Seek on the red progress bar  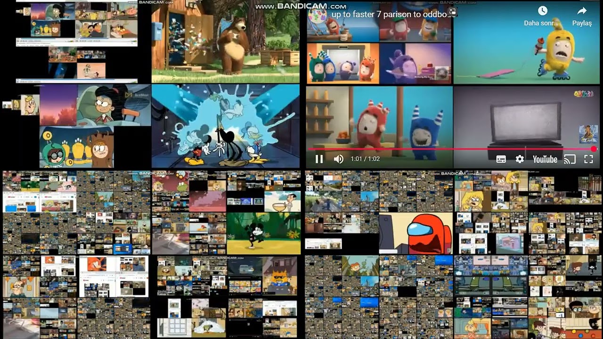(451, 149)
